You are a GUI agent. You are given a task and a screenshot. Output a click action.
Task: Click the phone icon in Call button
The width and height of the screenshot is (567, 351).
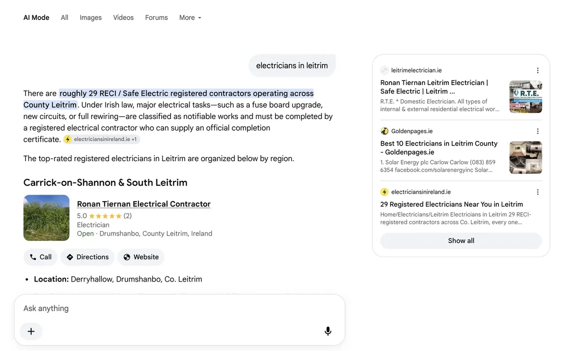(x=33, y=257)
